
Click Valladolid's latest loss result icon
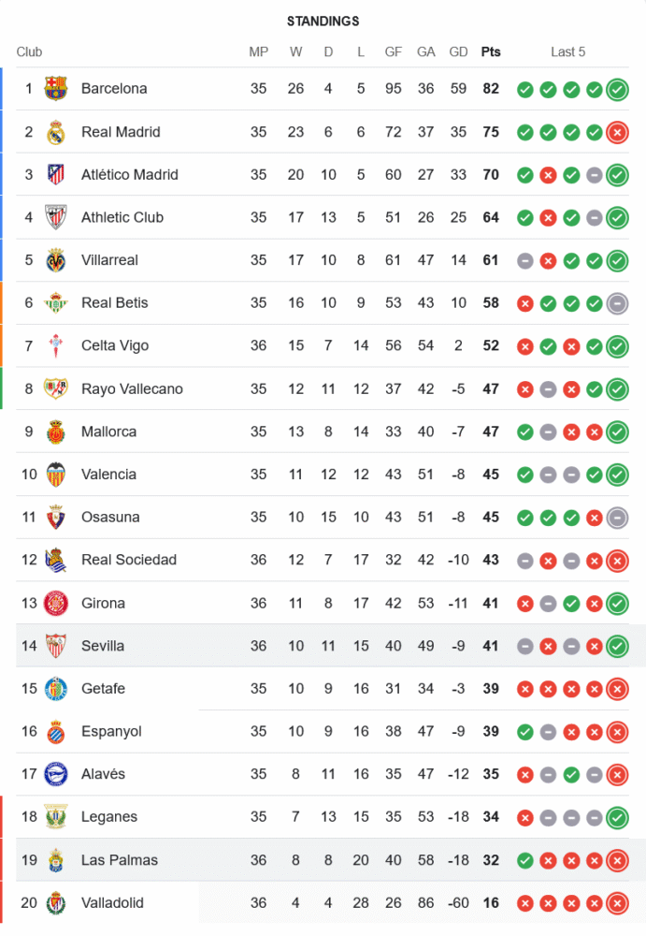pos(617,903)
